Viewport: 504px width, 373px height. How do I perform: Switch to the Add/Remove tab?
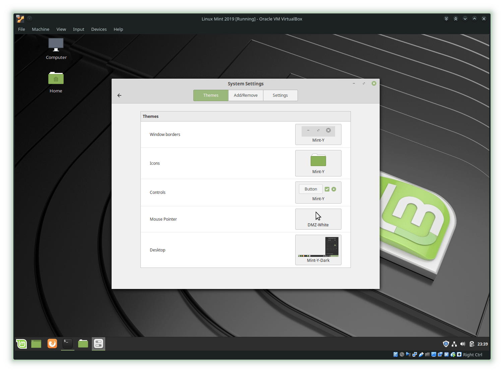(x=246, y=95)
